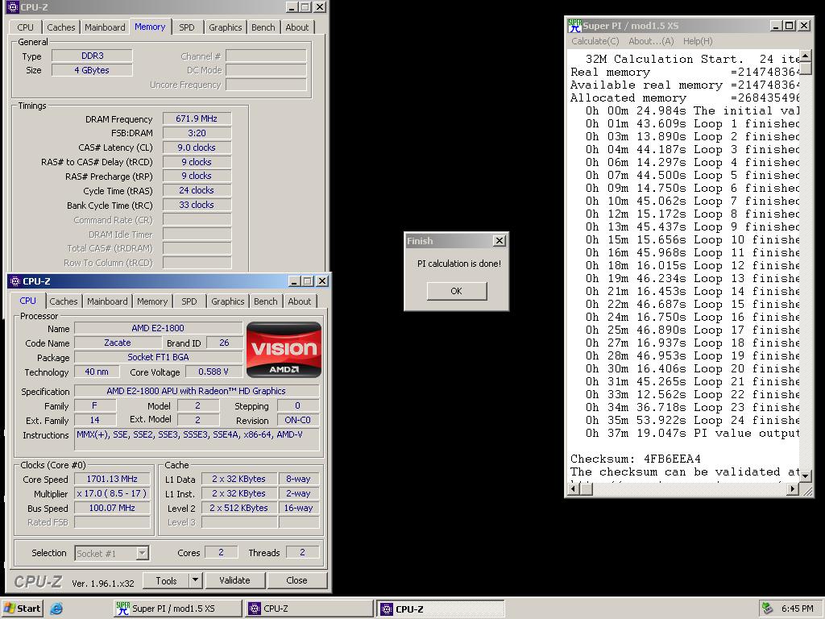Launch Internet Explorer from the quick launch
Viewport: 825px width, 619px height.
coord(56,609)
